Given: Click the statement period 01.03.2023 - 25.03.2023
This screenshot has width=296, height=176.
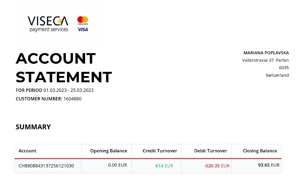Looking at the screenshot, I should pyautogui.click(x=68, y=90).
